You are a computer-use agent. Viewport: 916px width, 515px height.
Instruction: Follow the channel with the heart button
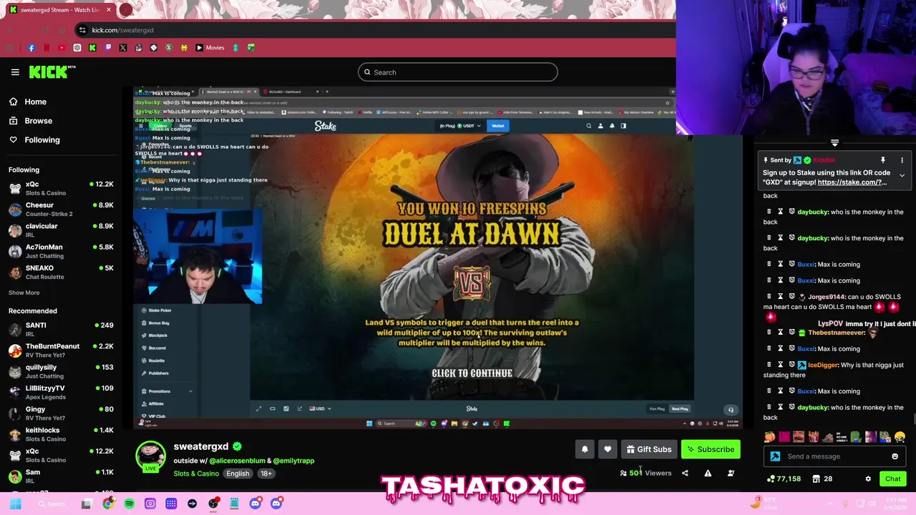coord(608,449)
